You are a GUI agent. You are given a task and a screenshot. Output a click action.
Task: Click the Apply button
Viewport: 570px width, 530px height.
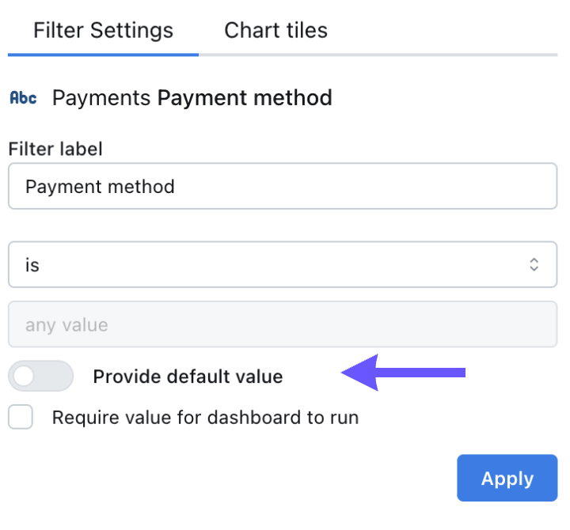pyautogui.click(x=507, y=478)
